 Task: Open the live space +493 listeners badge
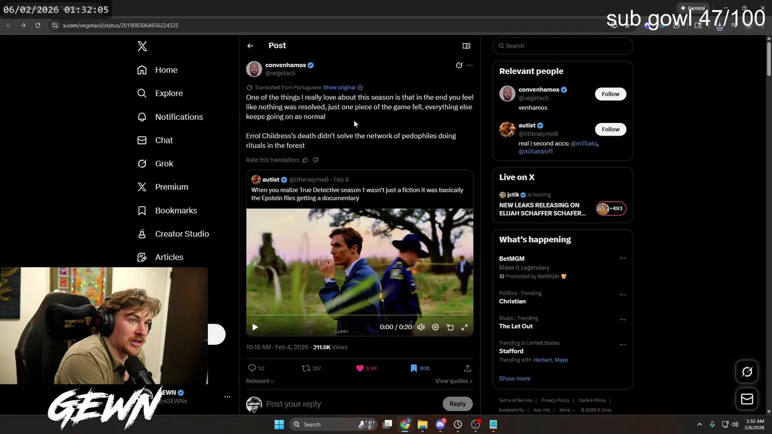pyautogui.click(x=610, y=209)
